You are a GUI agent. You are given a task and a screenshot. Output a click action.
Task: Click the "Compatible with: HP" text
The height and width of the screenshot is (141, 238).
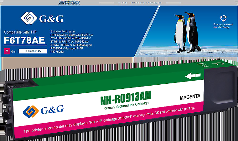pyautogui.click(x=20, y=32)
